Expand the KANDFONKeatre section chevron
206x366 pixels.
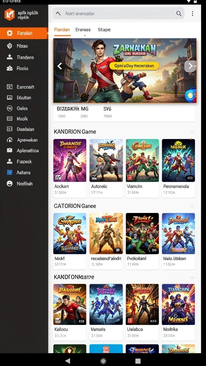pyautogui.click(x=192, y=277)
